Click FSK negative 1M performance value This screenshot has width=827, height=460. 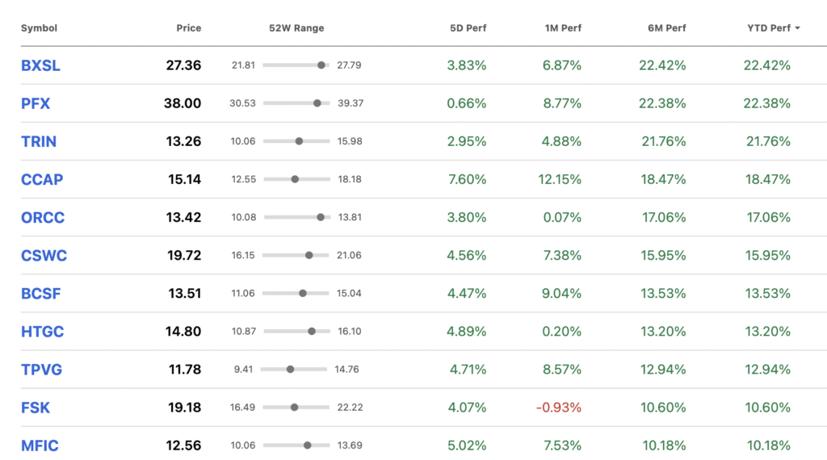pos(559,408)
